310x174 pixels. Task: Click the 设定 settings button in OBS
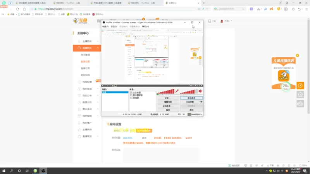[168, 98]
